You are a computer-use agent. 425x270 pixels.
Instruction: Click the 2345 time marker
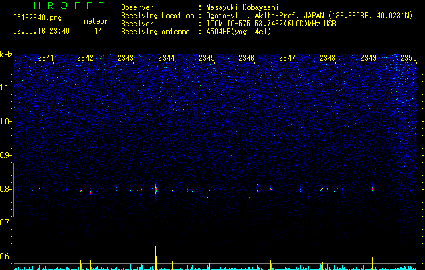tap(207, 58)
